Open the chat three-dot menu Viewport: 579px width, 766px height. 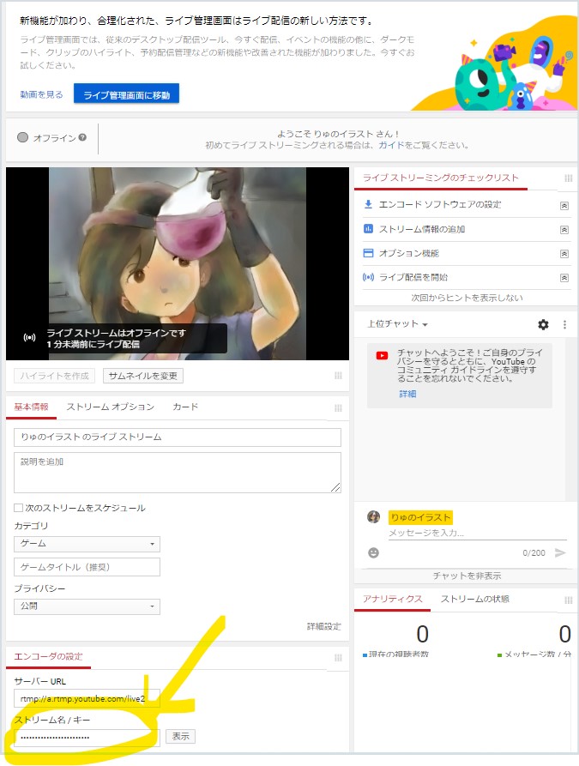[x=564, y=324]
